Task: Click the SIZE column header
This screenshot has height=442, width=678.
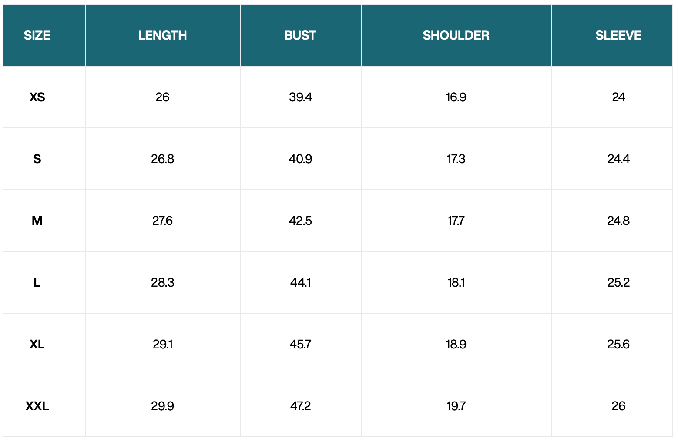Action: point(37,35)
